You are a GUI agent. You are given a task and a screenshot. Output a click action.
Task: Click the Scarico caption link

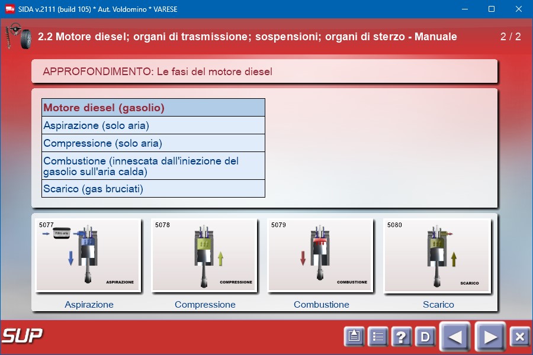(438, 305)
